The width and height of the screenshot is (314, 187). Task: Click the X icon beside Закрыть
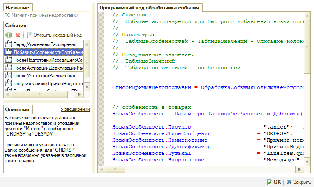pyautogui.click(x=290, y=182)
